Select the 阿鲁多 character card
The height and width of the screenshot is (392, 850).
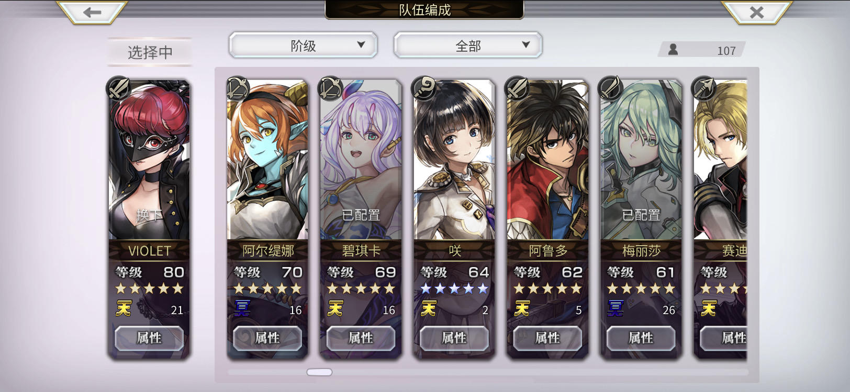tap(547, 218)
